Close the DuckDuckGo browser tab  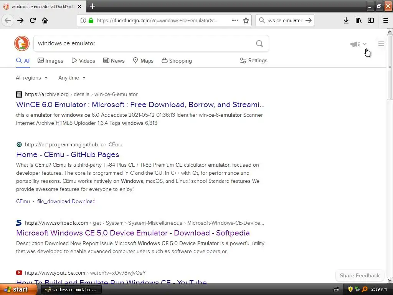(x=79, y=7)
